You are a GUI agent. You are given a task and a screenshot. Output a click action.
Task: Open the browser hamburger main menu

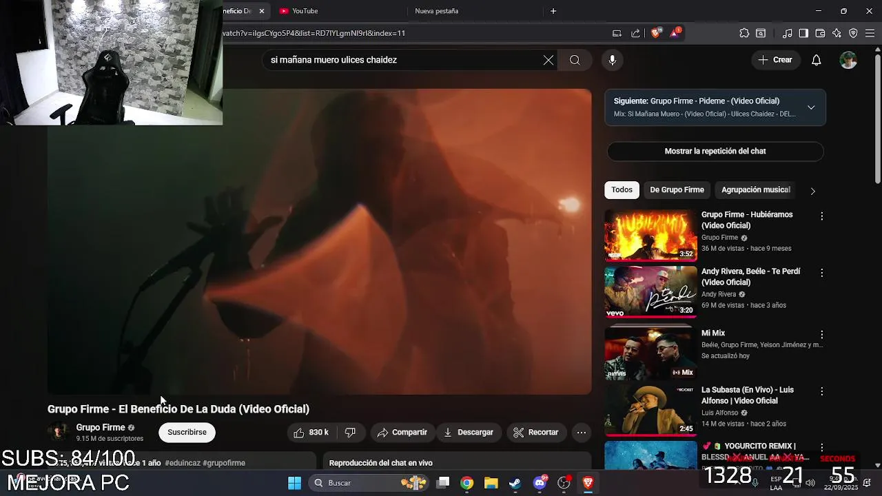coord(870,33)
